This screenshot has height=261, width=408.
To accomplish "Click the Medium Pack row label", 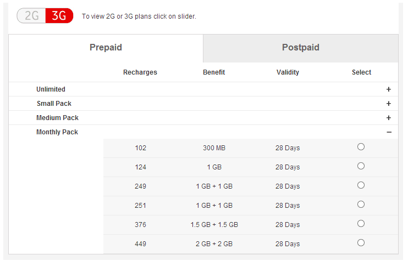I will (58, 118).
